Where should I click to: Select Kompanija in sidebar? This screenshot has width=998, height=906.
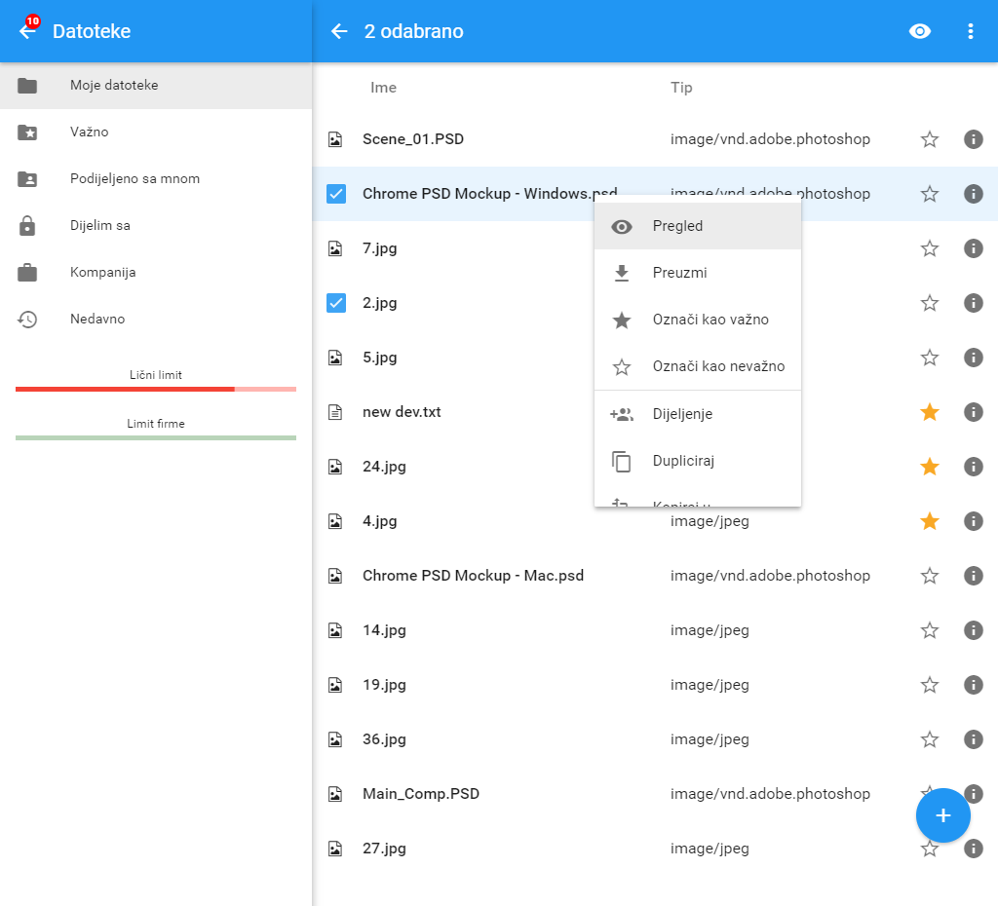click(156, 273)
